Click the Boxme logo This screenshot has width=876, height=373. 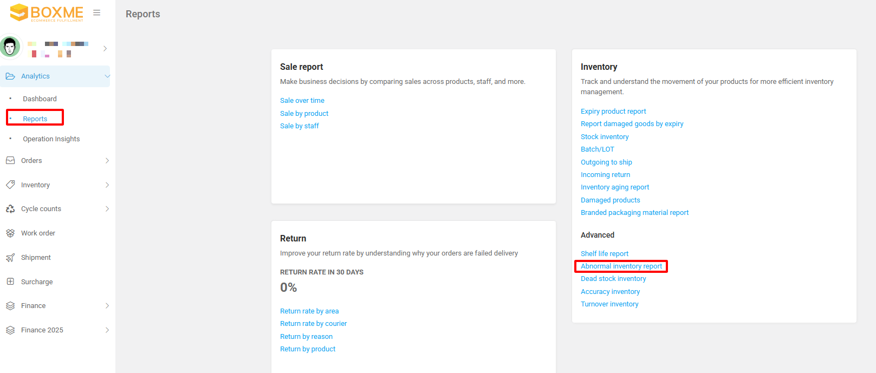pyautogui.click(x=47, y=12)
